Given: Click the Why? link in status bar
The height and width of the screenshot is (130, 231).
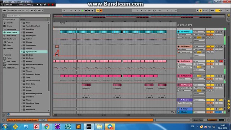Looking at the screenshot, I should [x=43, y=120].
